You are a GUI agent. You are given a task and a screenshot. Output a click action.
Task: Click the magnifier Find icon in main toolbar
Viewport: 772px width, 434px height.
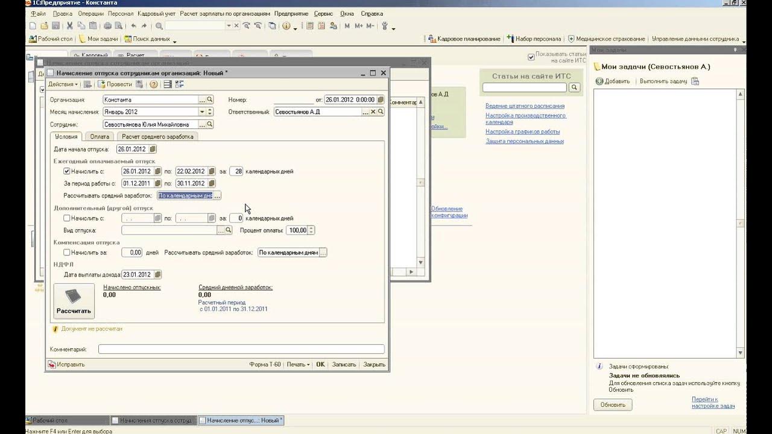159,26
